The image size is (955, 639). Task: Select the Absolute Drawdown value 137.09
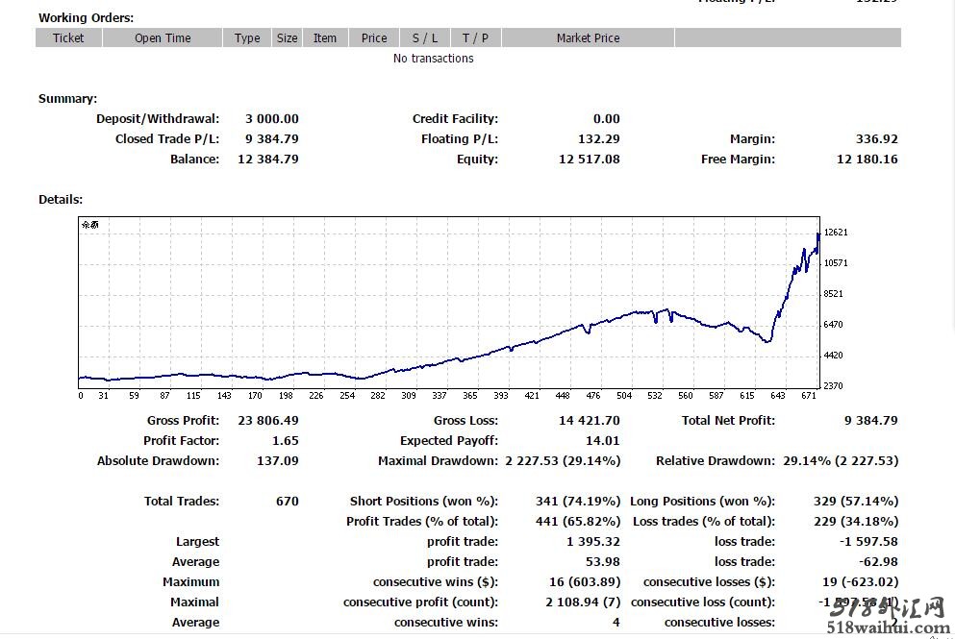click(278, 460)
